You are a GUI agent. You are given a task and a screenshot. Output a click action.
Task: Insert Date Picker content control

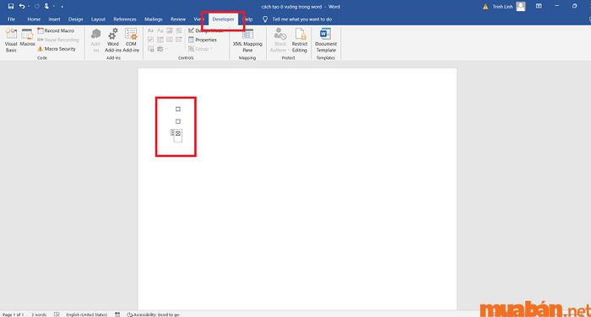coord(179,40)
